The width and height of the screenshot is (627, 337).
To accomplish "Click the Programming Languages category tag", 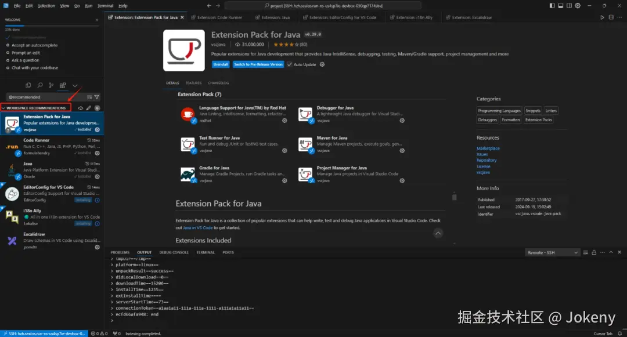I will click(499, 111).
